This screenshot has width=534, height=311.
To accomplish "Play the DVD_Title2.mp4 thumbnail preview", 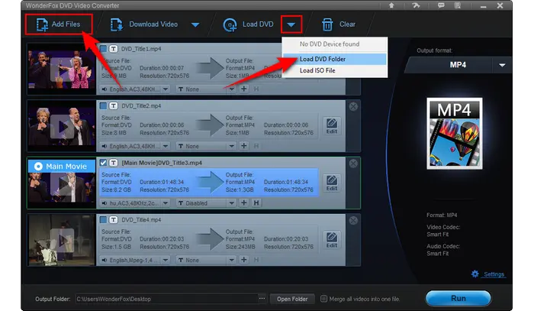I will [x=62, y=127].
